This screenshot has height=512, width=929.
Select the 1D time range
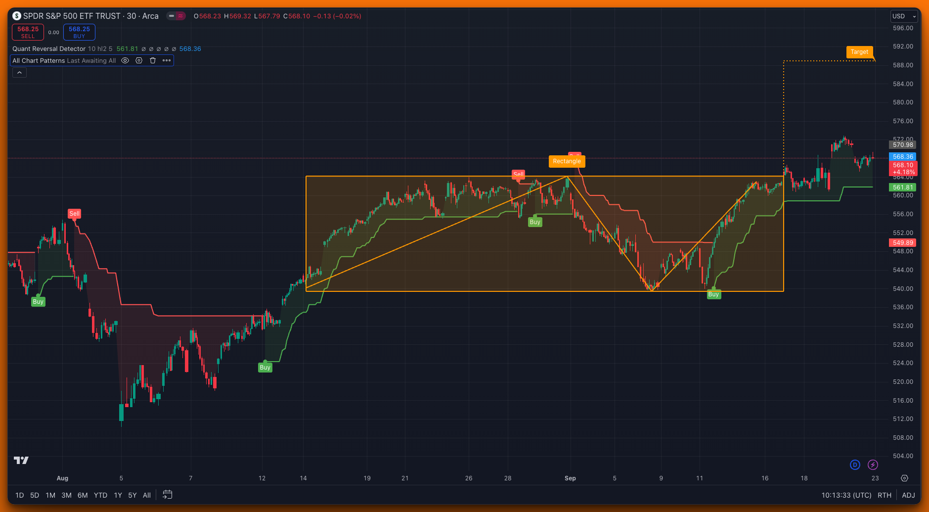click(19, 495)
